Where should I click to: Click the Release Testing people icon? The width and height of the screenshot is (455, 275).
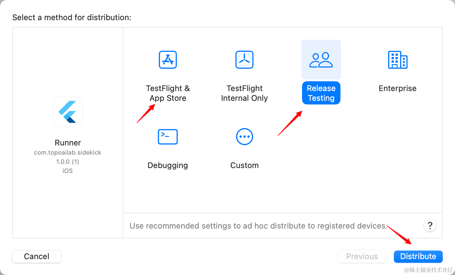(321, 60)
